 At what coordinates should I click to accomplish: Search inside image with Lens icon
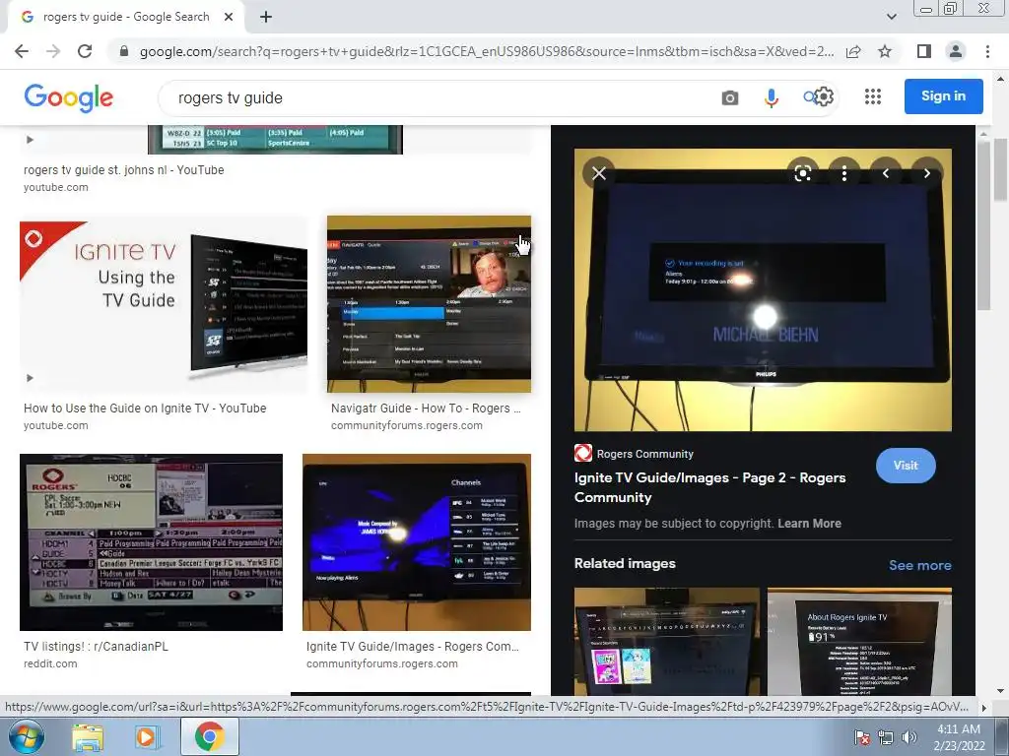[802, 173]
